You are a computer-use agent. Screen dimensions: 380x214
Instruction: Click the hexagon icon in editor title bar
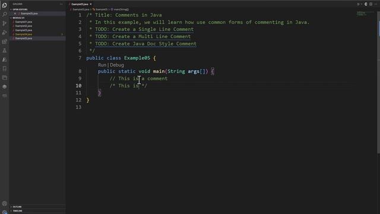366,4
